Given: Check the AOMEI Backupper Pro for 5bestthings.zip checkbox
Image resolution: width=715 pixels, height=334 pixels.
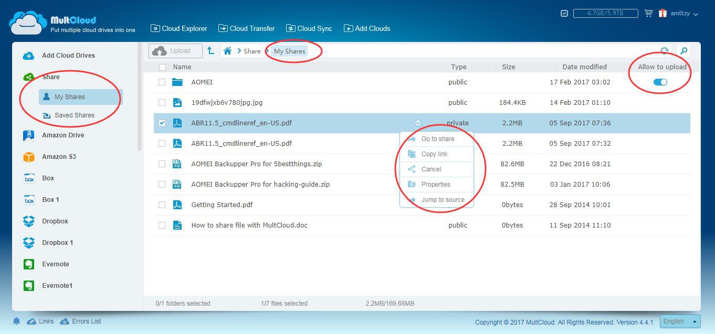Looking at the screenshot, I should click(162, 164).
